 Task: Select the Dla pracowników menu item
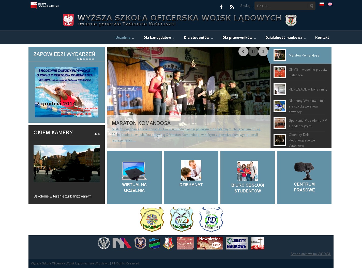(239, 38)
